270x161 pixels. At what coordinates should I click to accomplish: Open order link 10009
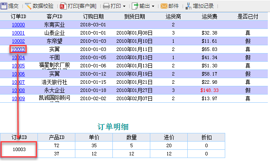coord(19,98)
